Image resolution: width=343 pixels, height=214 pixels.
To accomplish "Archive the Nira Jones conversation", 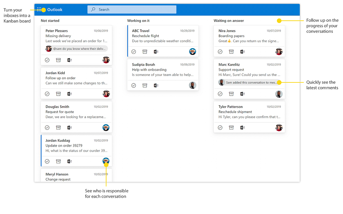I will [231, 52].
